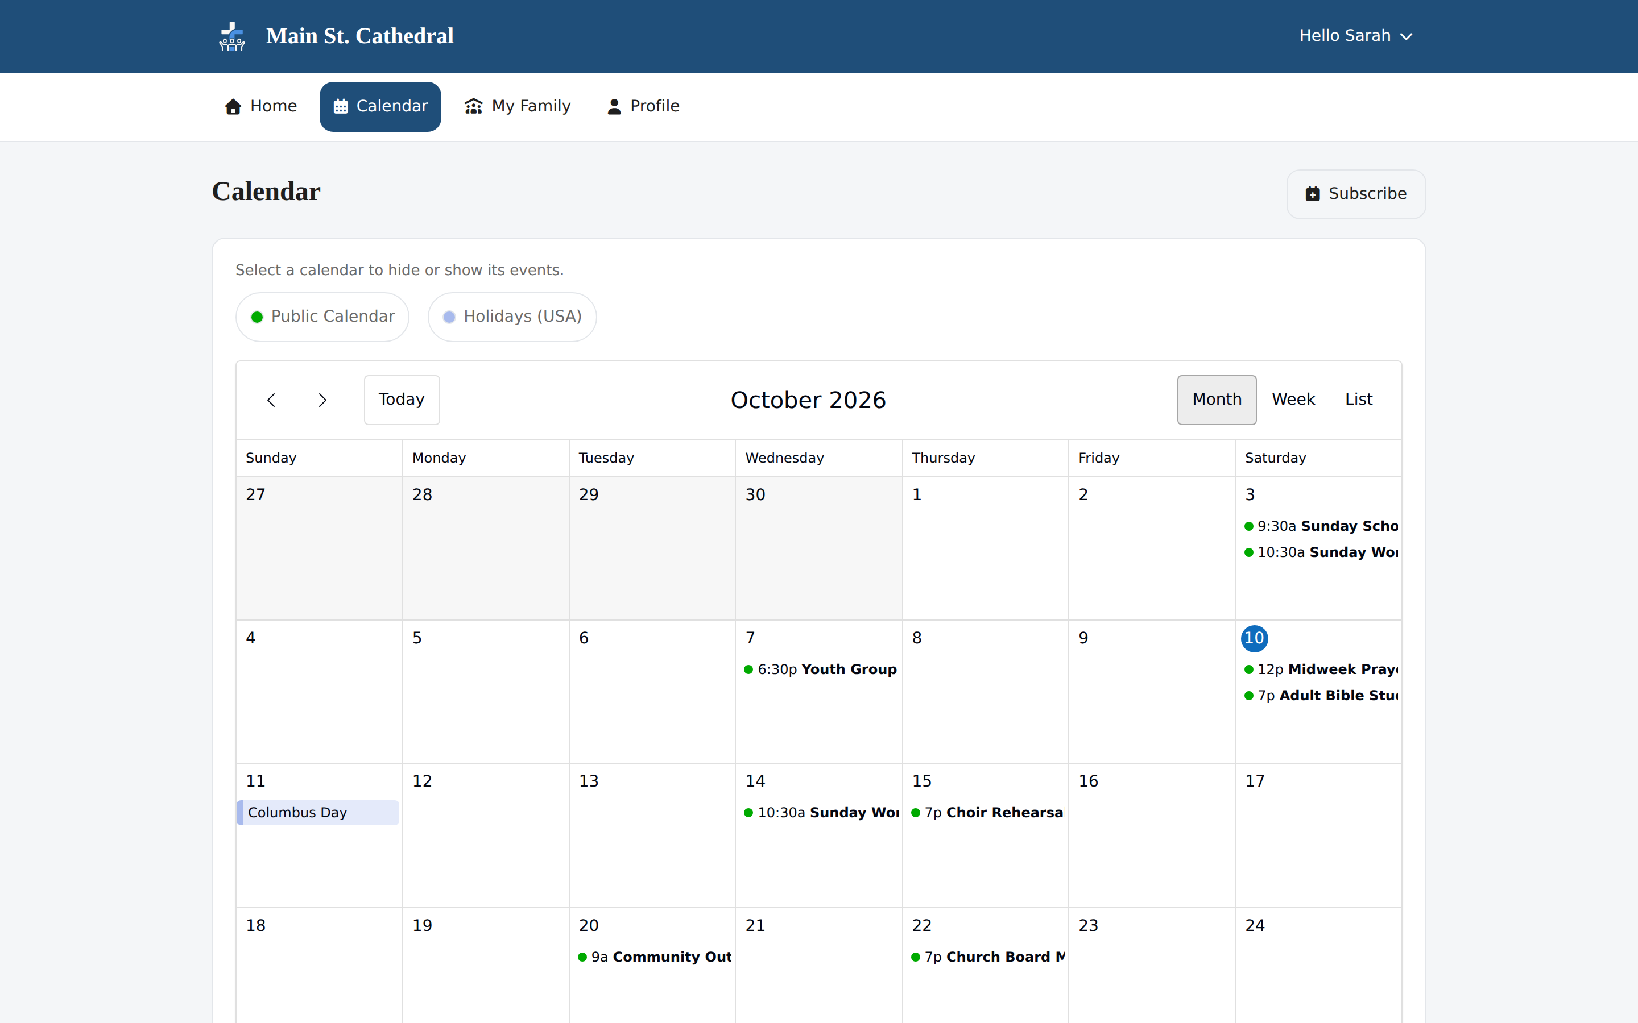The height and width of the screenshot is (1023, 1638).
Task: Toggle the Holidays (USA) calendar
Action: [512, 317]
